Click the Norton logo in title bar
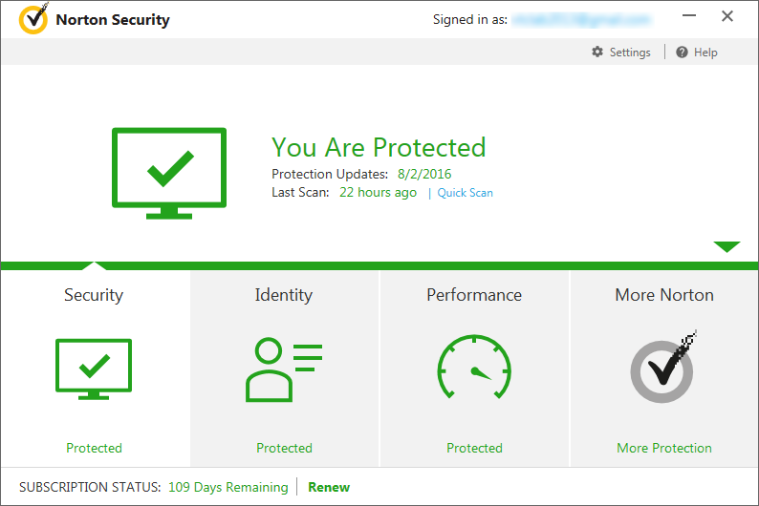 (34, 19)
